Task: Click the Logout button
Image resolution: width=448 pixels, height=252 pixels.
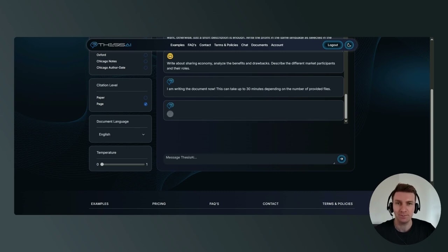Action: coord(333,45)
